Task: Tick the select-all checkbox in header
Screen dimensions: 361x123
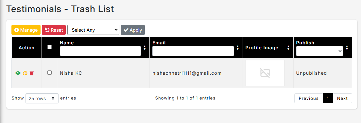Action: [49, 47]
